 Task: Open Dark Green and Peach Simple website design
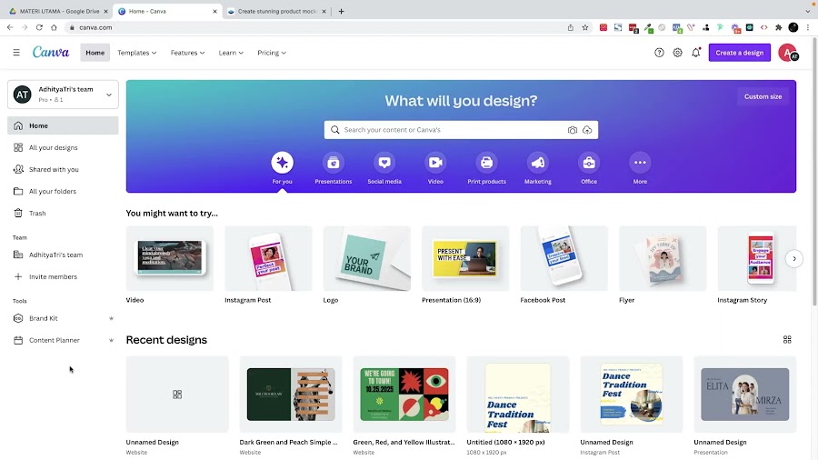click(291, 395)
